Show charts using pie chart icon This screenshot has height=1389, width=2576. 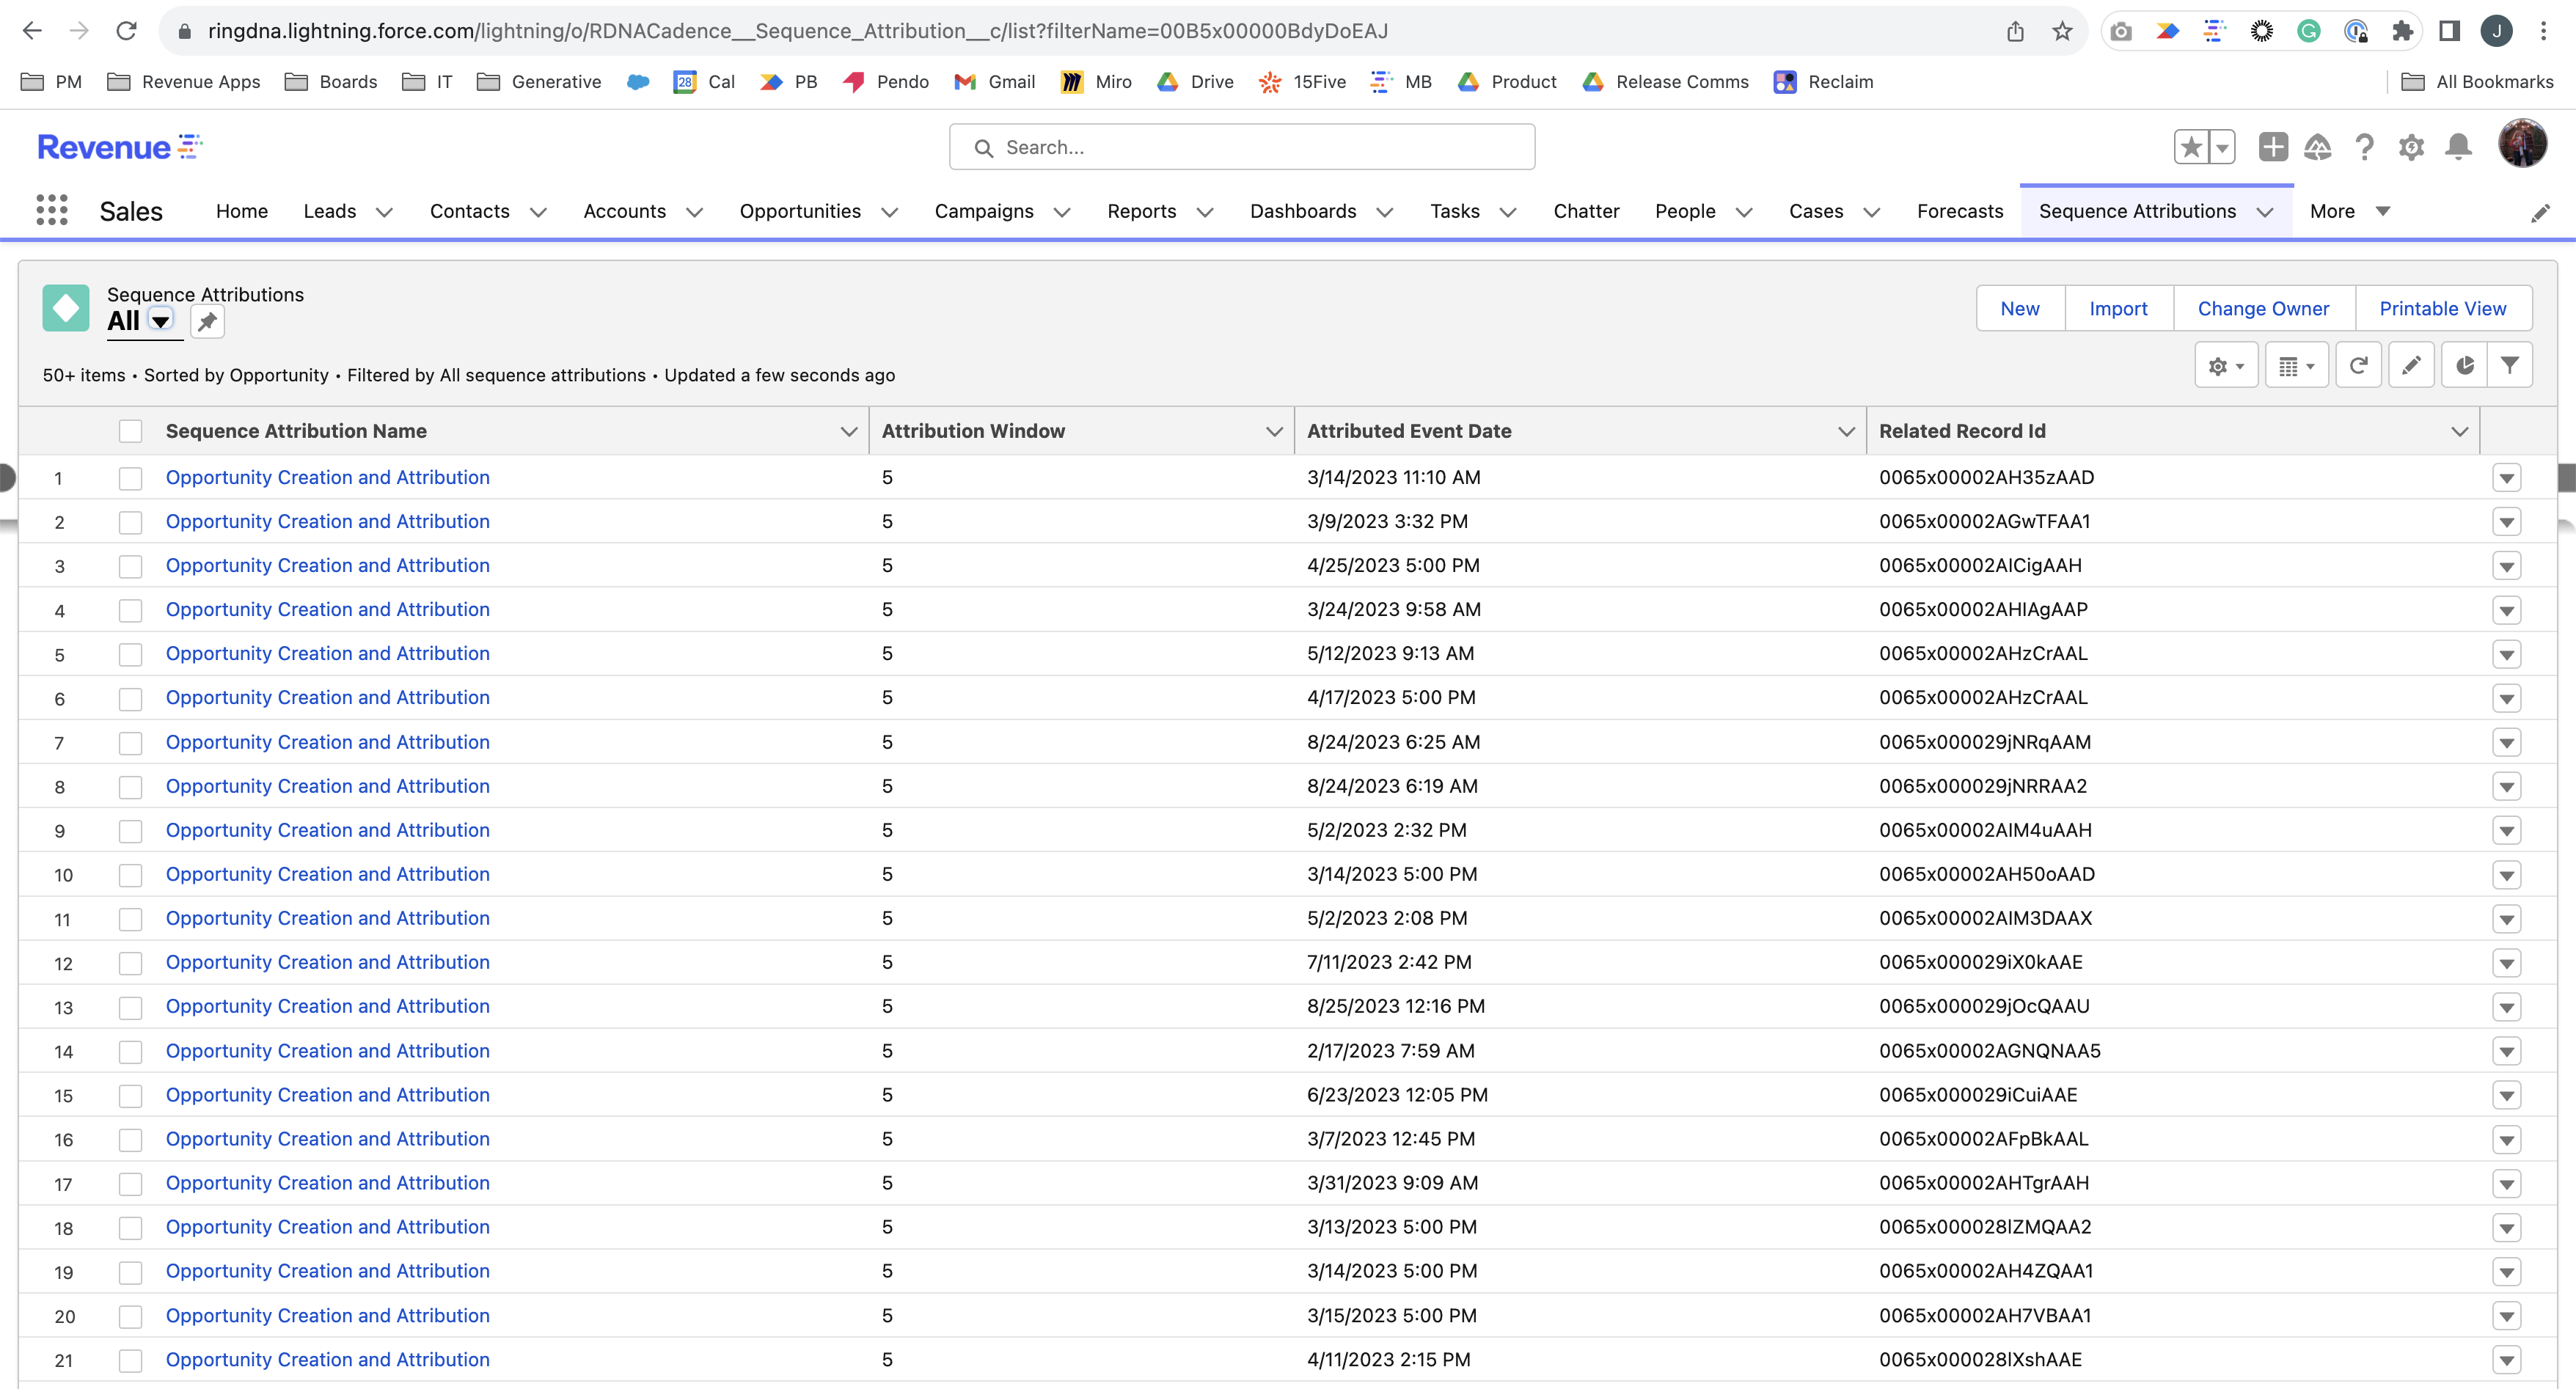(2465, 365)
